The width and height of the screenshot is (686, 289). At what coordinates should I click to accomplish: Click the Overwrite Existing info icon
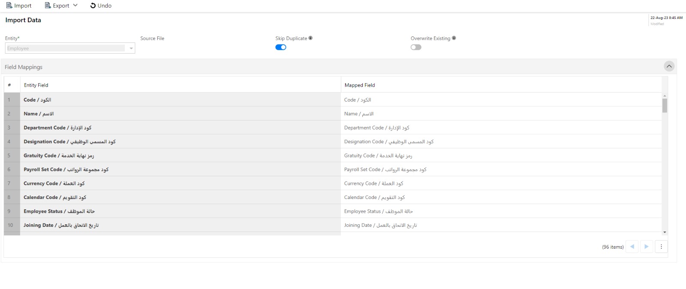(454, 38)
